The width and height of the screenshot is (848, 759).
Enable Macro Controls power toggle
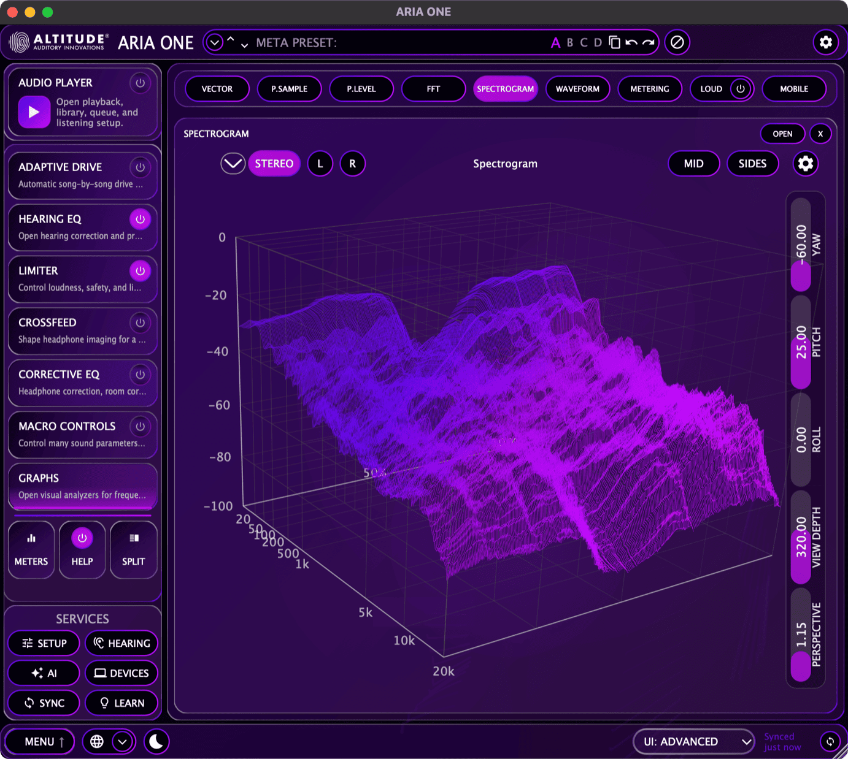[140, 426]
